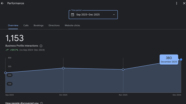Click the 300 y-axis label

tap(9, 66)
